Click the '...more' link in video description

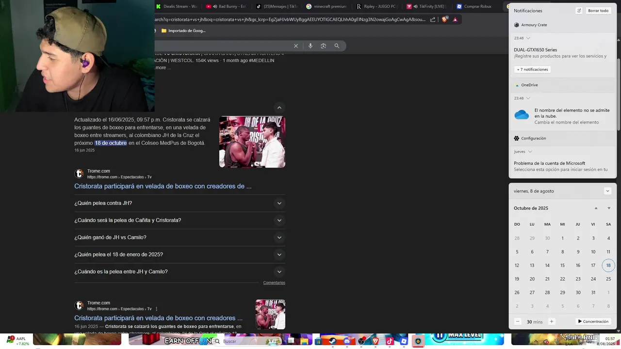click(163, 67)
